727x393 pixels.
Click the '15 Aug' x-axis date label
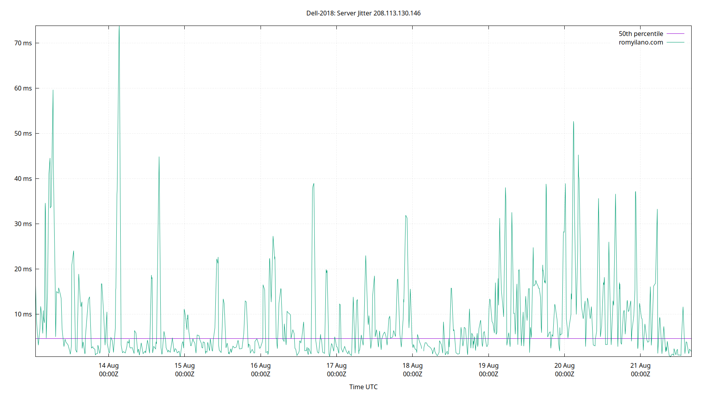[184, 365]
